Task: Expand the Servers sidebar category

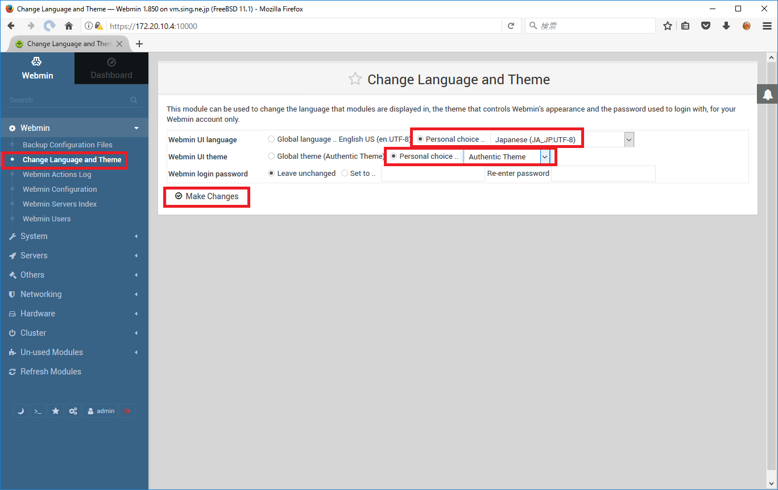Action: coord(74,256)
